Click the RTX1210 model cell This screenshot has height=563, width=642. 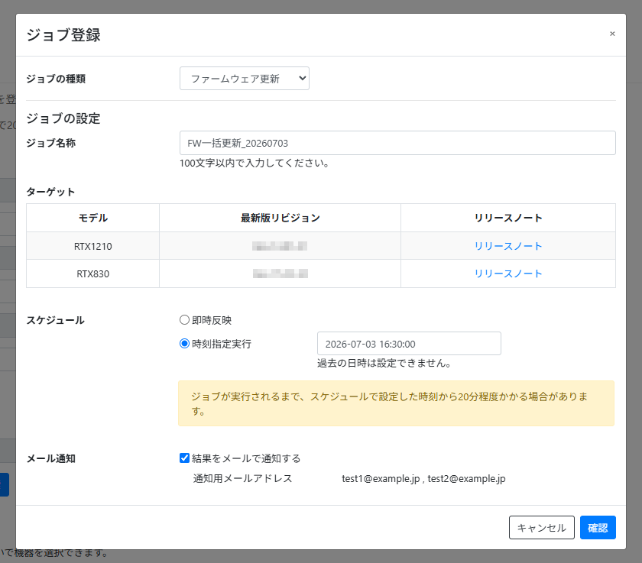pos(93,246)
